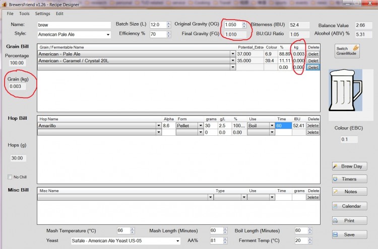This screenshot has width=378, height=249.
Task: Click the Final Gravity value 1.010
Action: pos(235,34)
